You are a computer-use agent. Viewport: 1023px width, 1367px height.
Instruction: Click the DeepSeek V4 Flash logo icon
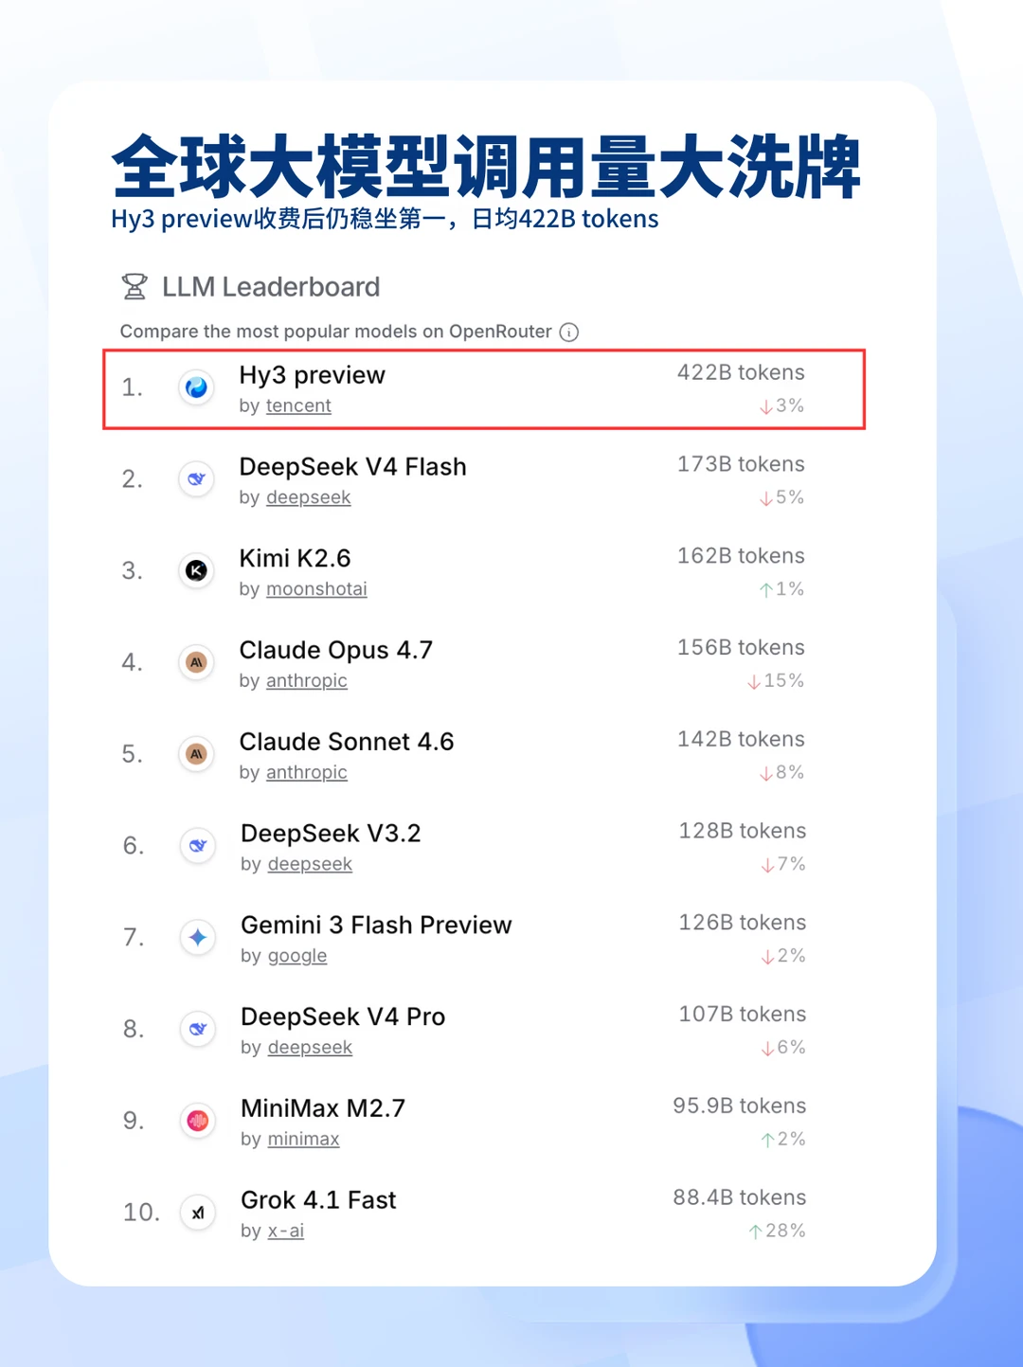coord(196,479)
